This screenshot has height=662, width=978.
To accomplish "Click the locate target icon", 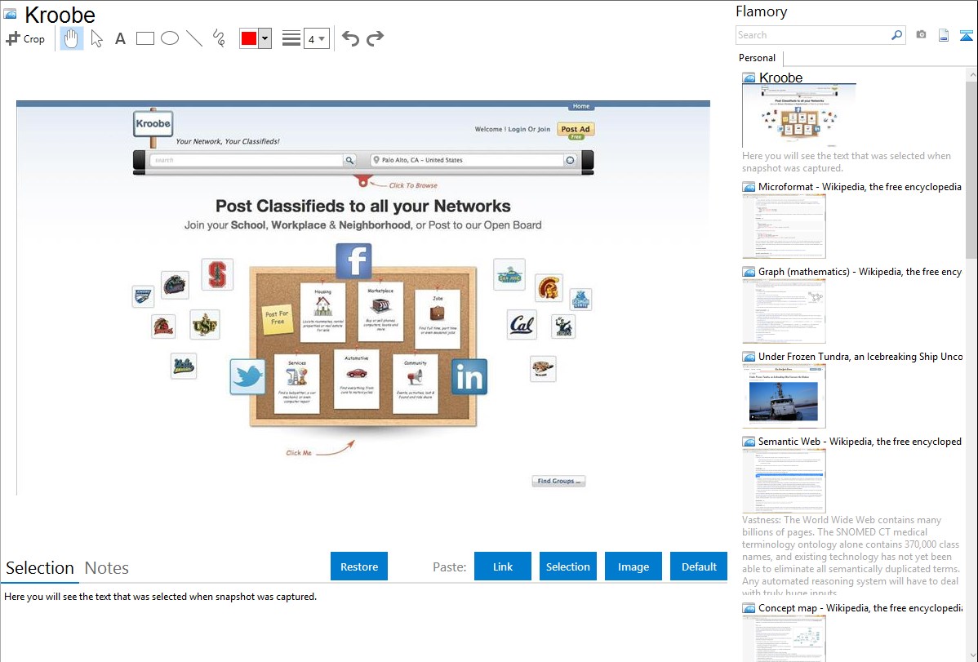I will tap(570, 160).
